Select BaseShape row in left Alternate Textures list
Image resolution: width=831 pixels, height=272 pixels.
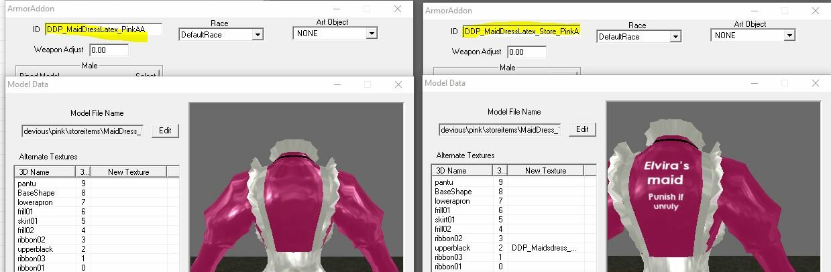click(x=97, y=192)
